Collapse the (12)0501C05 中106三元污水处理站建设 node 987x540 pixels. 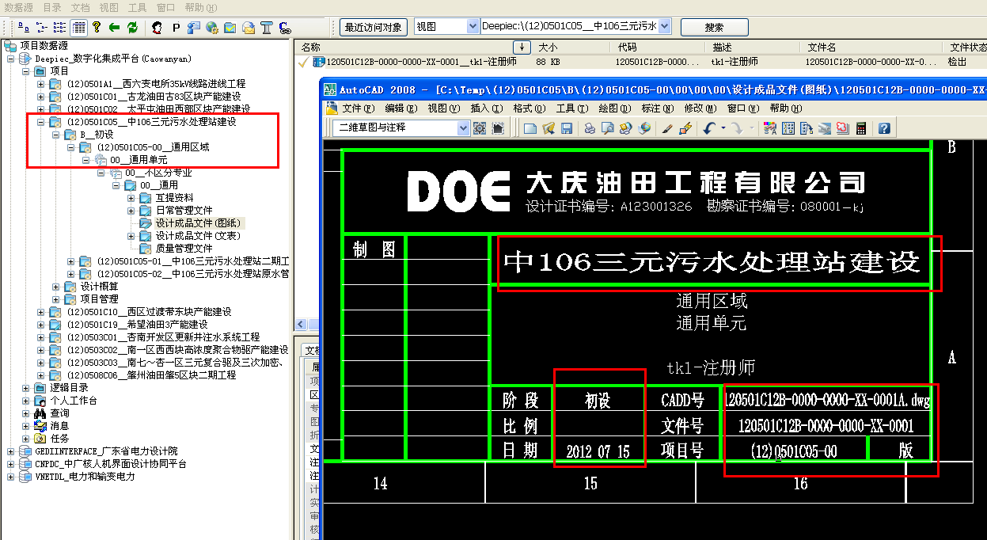pyautogui.click(x=41, y=122)
